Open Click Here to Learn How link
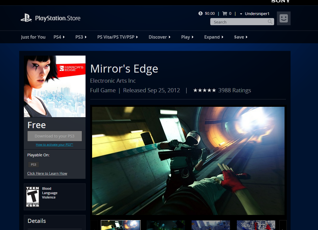Viewport: 318px width, 230px height. click(x=47, y=173)
